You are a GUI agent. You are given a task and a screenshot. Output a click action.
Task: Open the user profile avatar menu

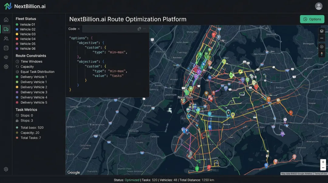[319, 6]
